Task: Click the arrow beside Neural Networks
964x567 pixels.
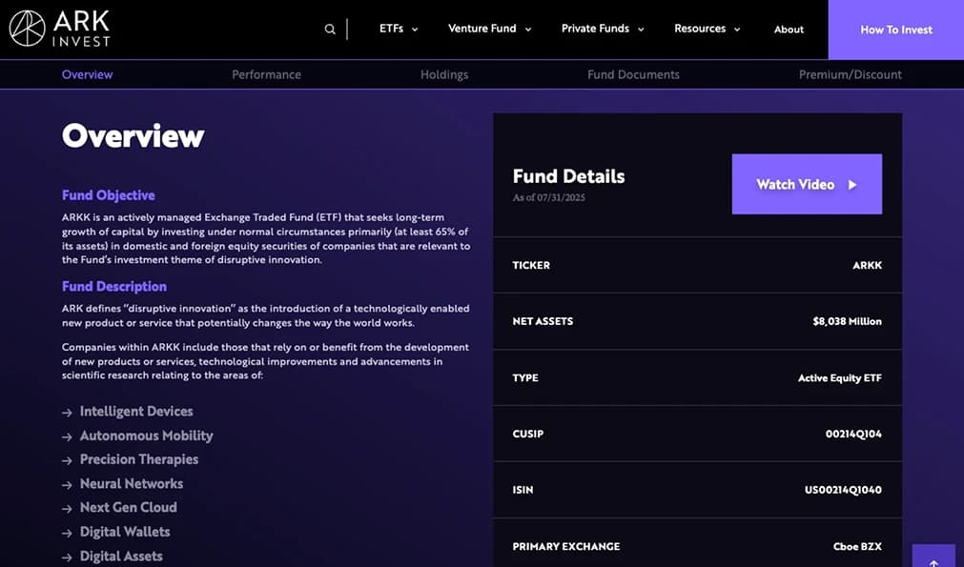Action: tap(67, 485)
